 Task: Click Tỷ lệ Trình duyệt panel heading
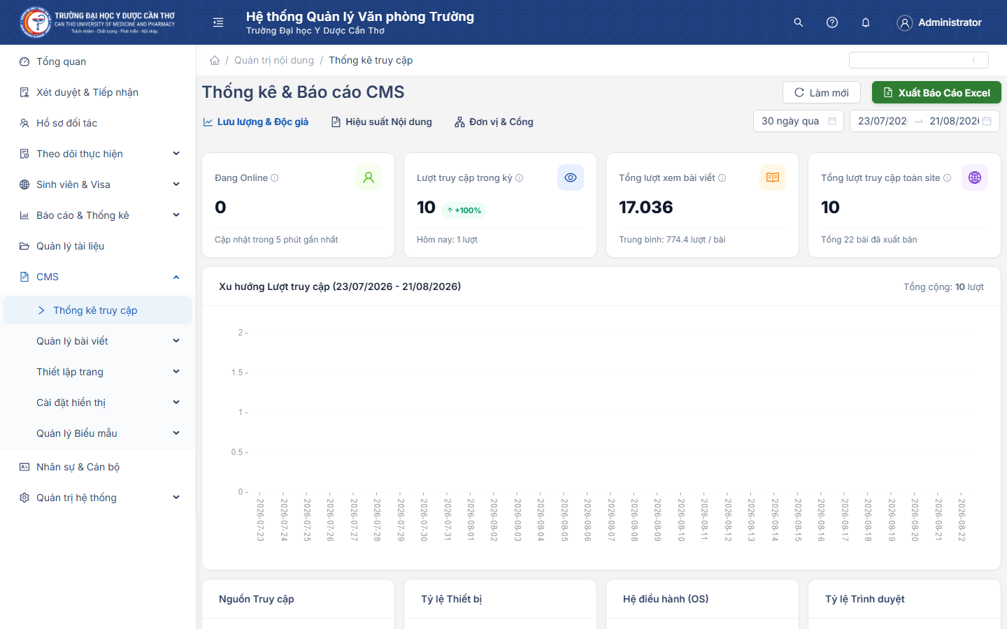pyautogui.click(x=865, y=599)
